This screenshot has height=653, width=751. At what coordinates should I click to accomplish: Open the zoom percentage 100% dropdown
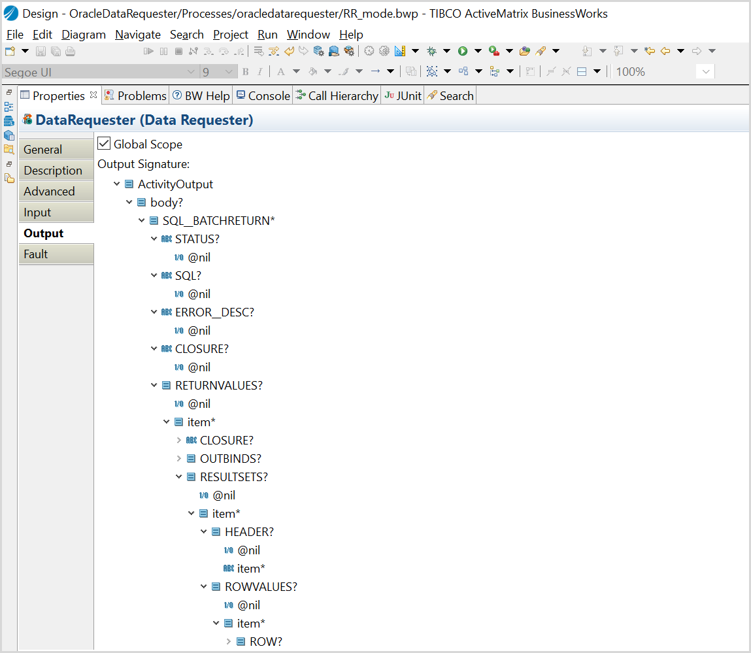coord(705,72)
